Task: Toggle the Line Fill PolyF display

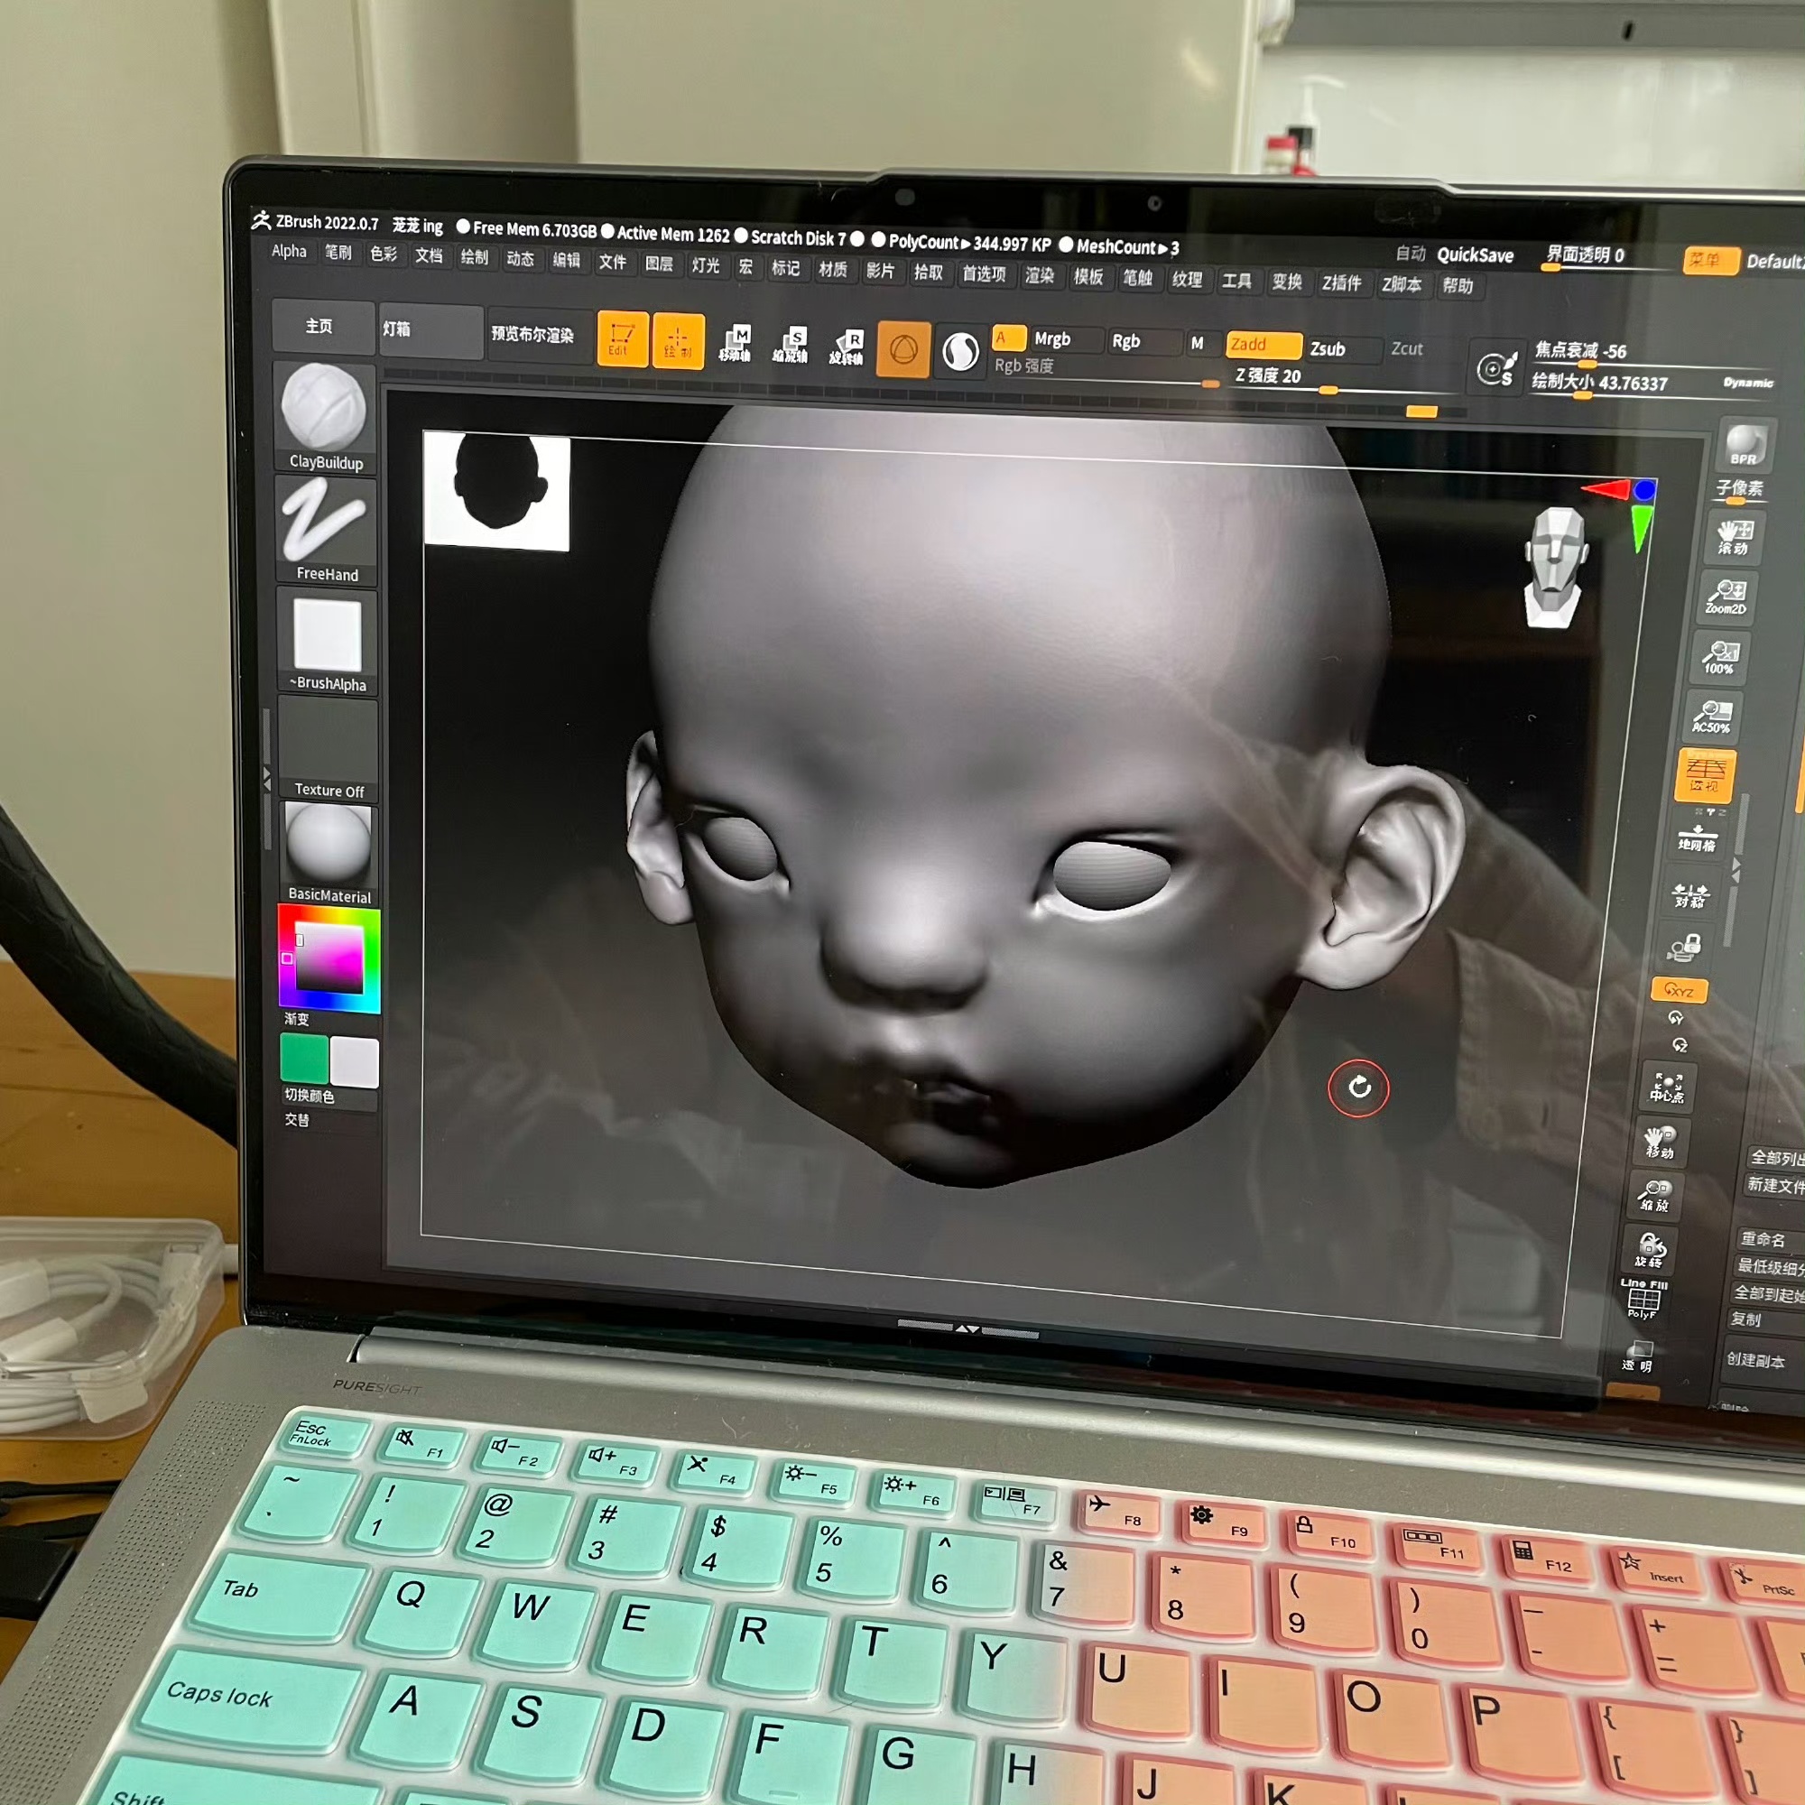Action: tap(1643, 1300)
